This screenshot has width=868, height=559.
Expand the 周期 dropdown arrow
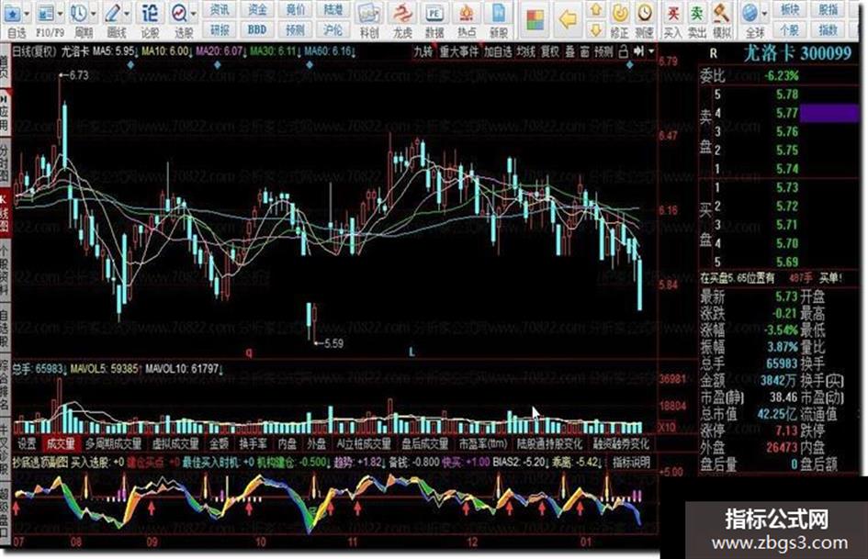point(93,15)
